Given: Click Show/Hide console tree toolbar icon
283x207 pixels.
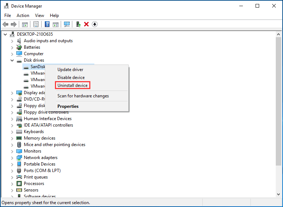Looking at the screenshot, I should 25,24.
